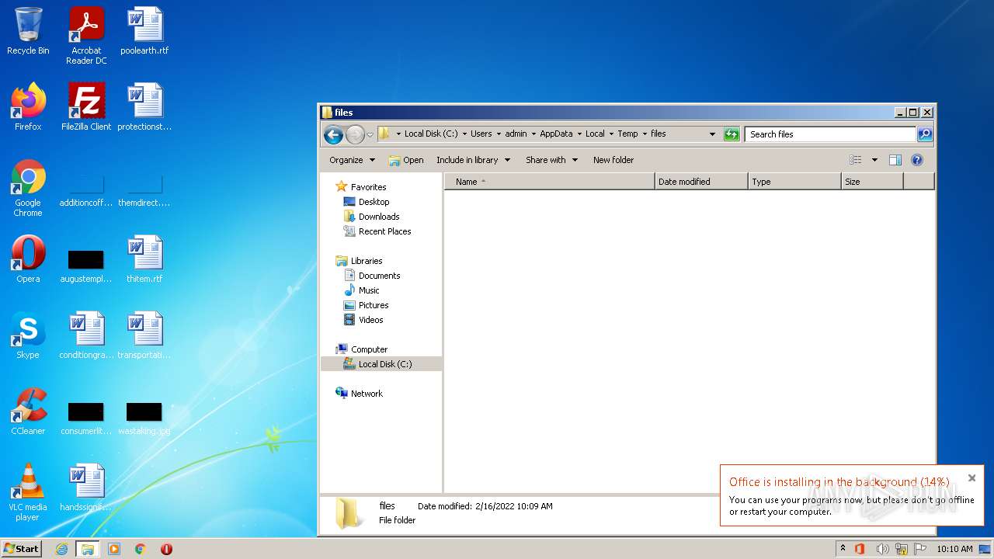Click the Open toolbar button
Image resolution: width=994 pixels, height=559 pixels.
406,160
